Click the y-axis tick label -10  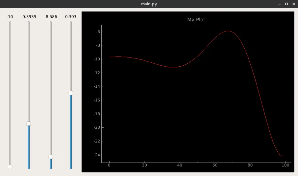coord(97,59)
